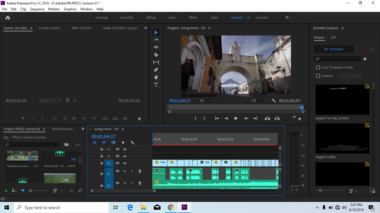Image resolution: width=380 pixels, height=213 pixels.
Task: Click the Lift button in Program monitor
Action: click(267, 118)
